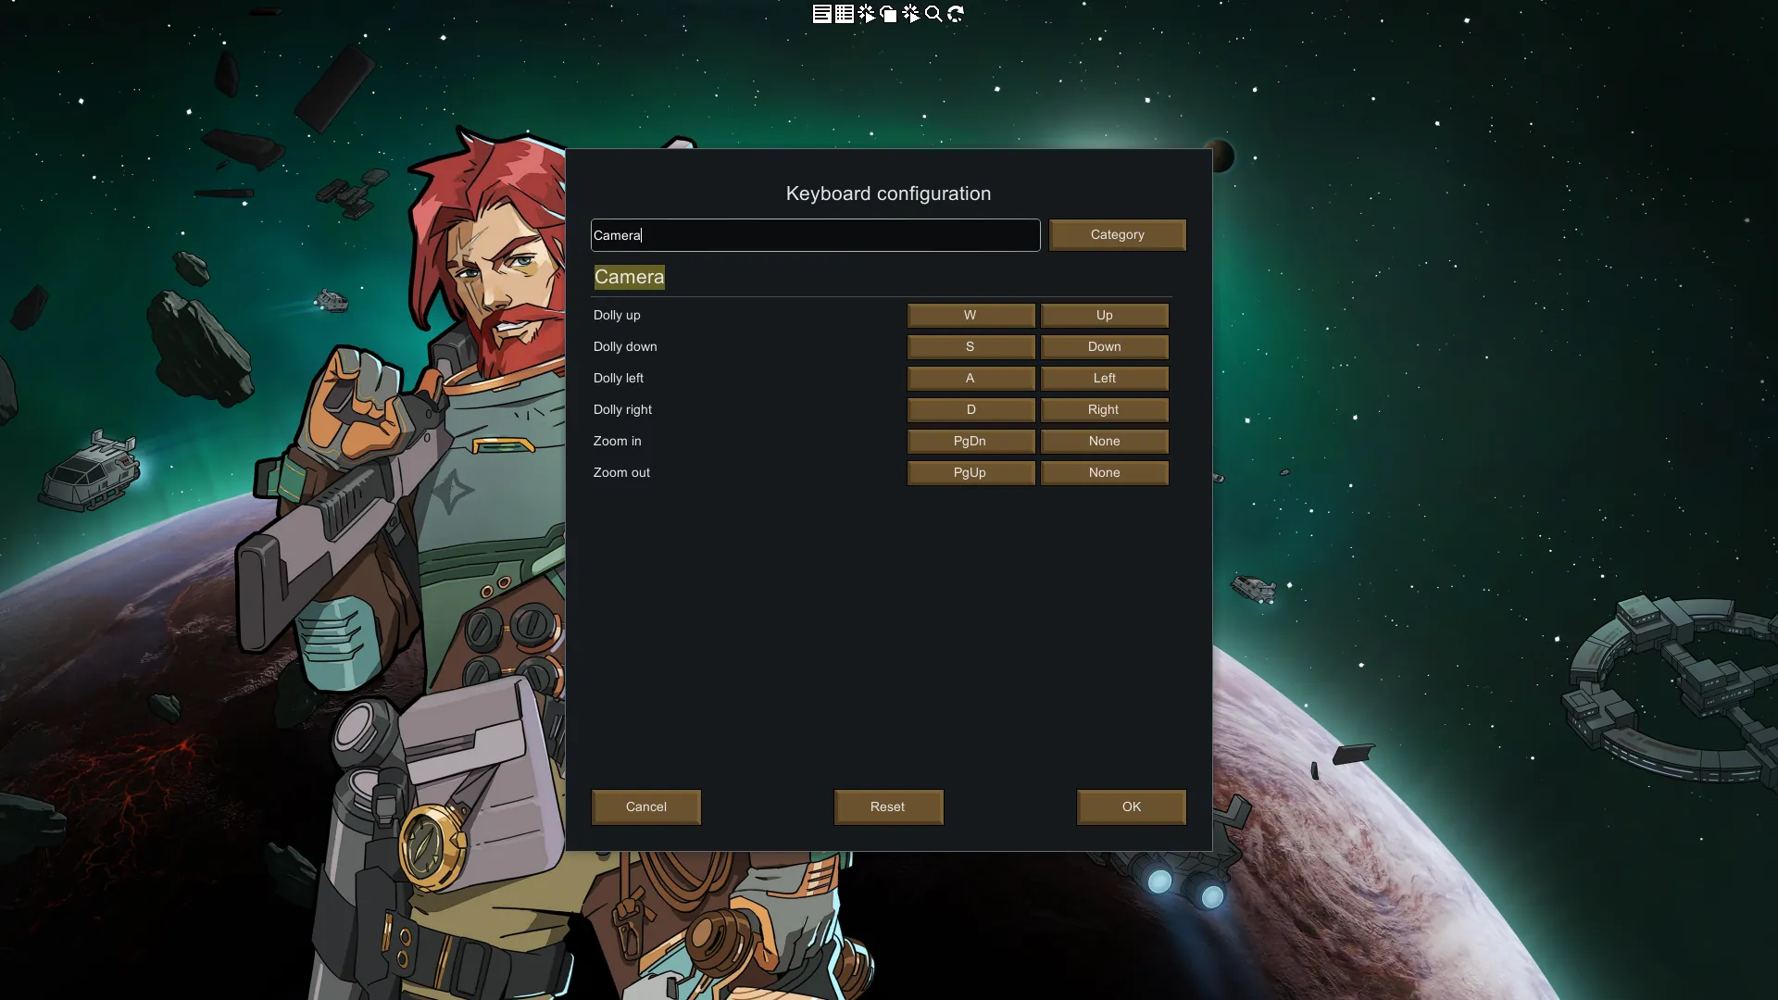Image resolution: width=1778 pixels, height=1000 pixels.
Task: Confirm configuration with OK
Action: tap(1131, 807)
